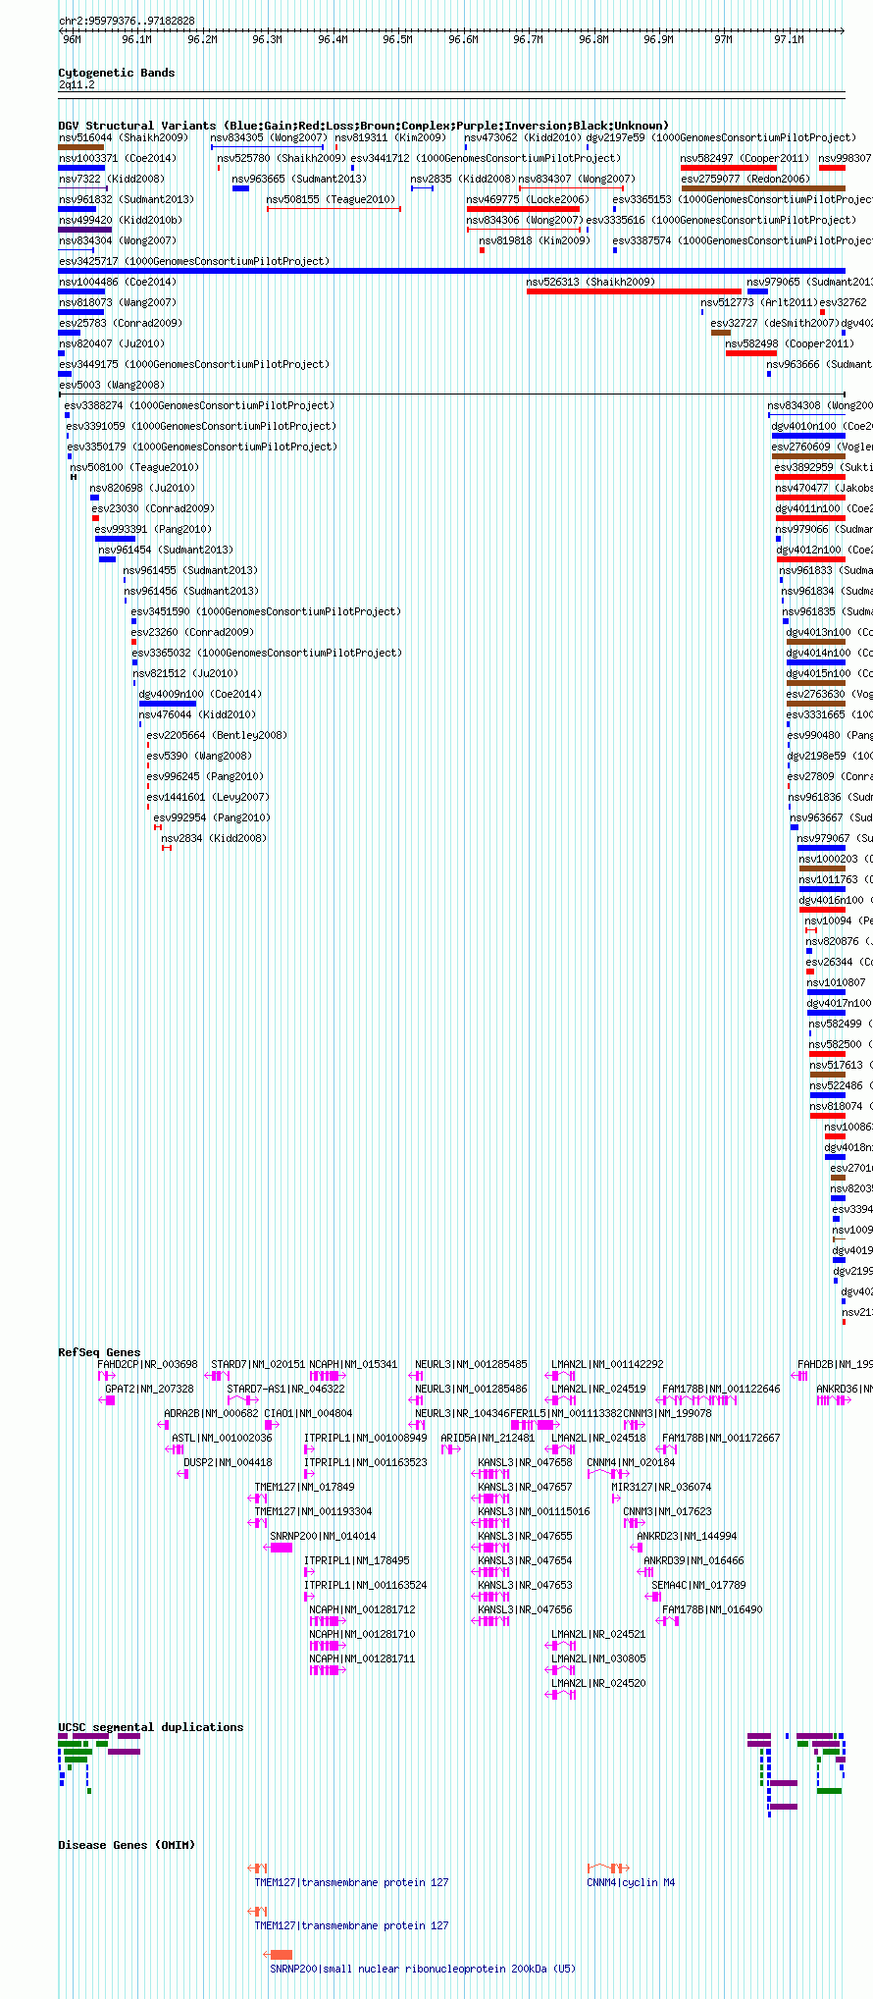This screenshot has width=873, height=1999.
Task: Open OMIM entry CNNM4|cyclin M4
Action: click(631, 1882)
